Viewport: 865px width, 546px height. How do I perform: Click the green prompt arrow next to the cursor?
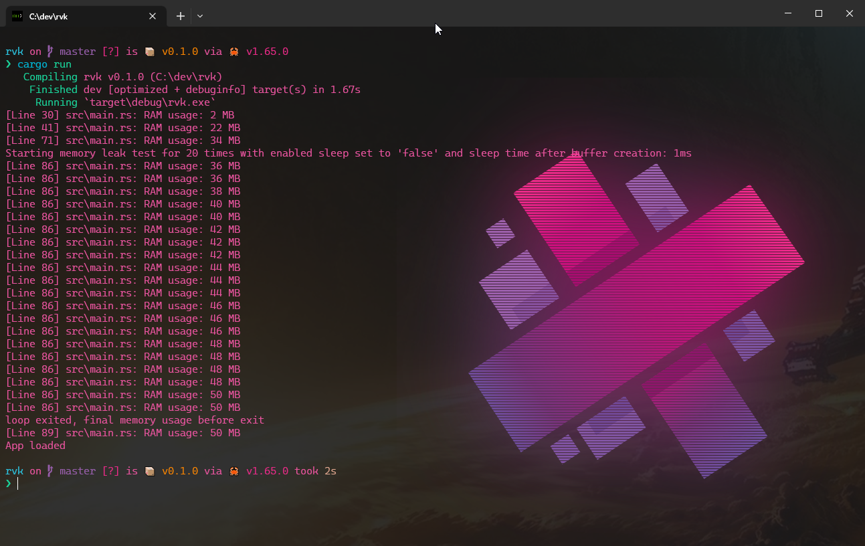tap(9, 483)
